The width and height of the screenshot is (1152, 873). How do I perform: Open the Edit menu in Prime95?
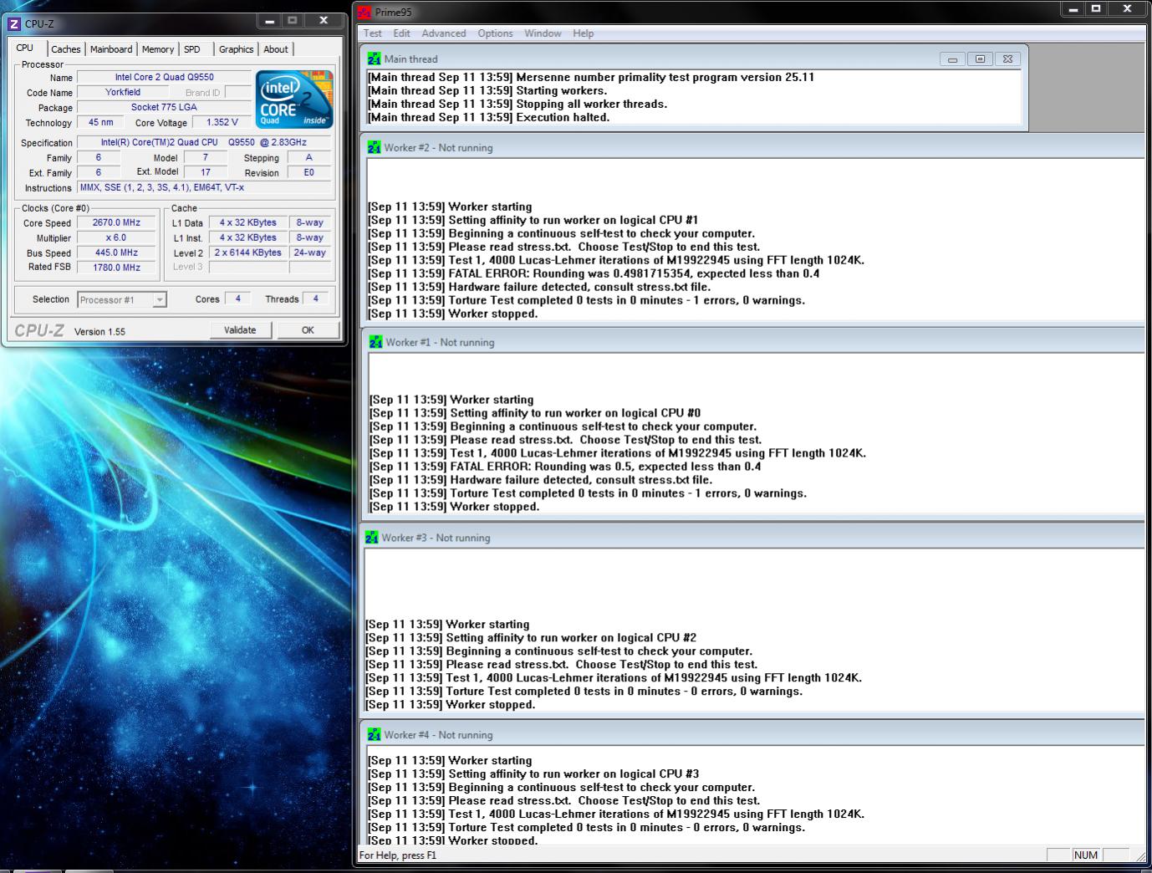click(401, 33)
